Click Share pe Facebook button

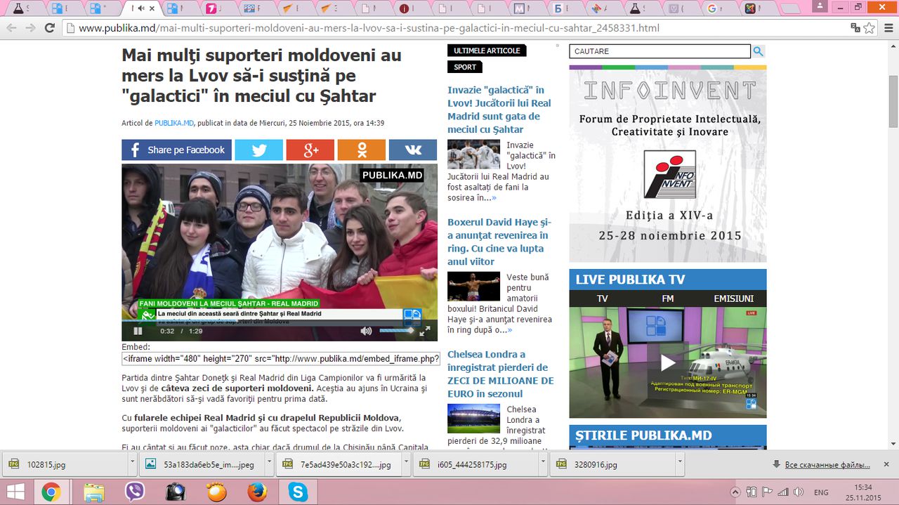tap(176, 150)
